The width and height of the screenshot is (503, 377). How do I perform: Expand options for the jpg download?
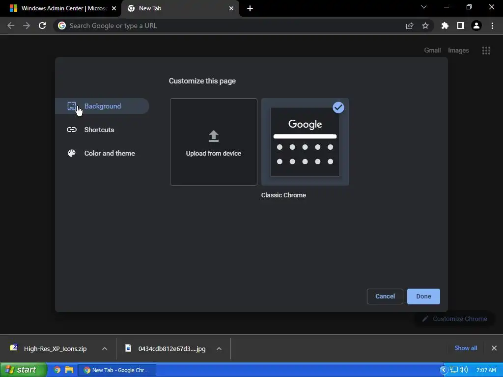(x=219, y=349)
